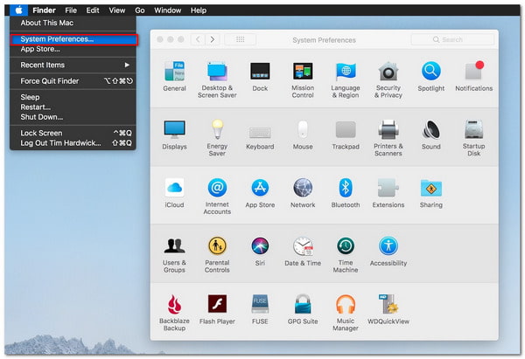Image resolution: width=525 pixels, height=359 pixels.
Task: Open the Sharing preferences pane
Action: click(431, 192)
